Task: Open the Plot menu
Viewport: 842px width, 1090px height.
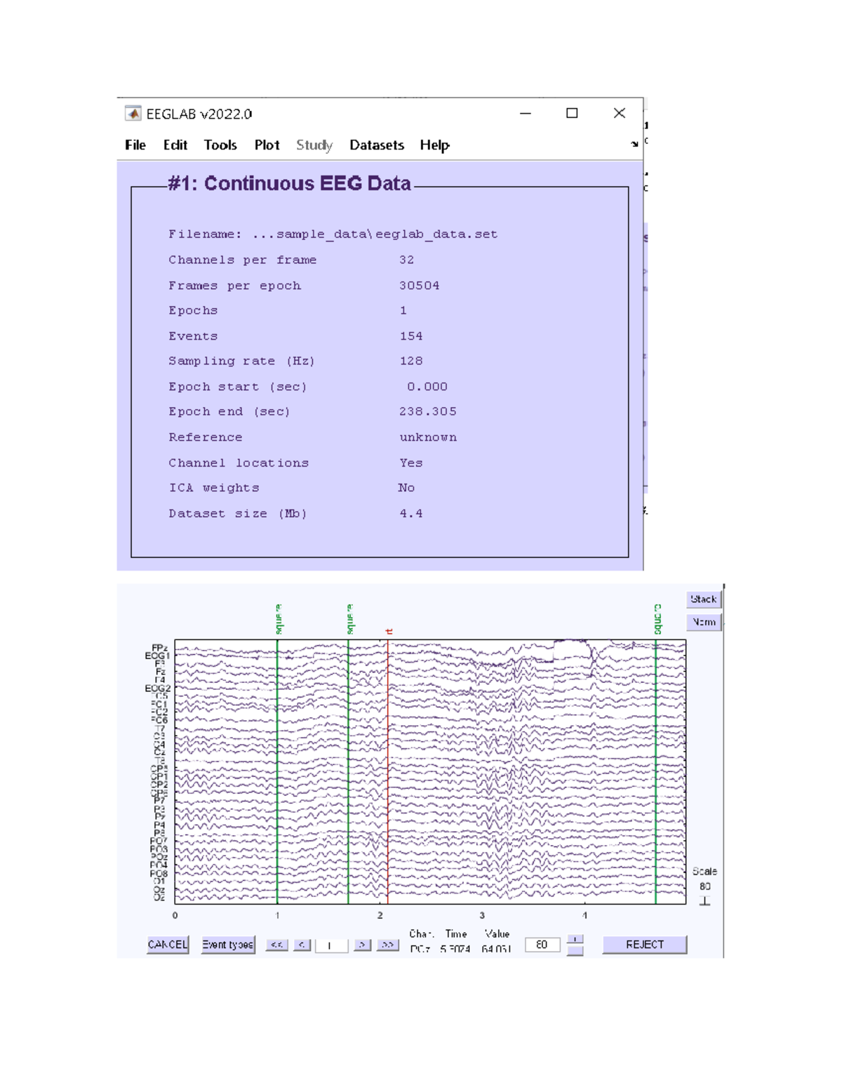Action: point(267,145)
